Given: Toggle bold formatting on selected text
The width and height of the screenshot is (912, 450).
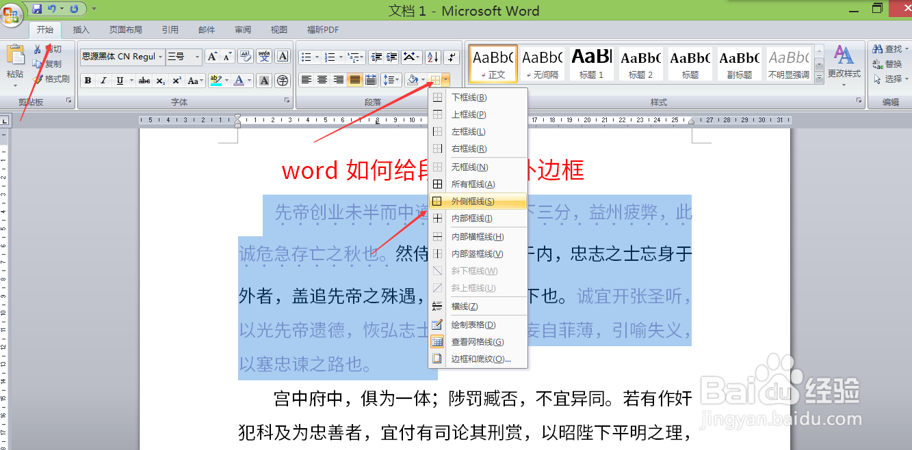Looking at the screenshot, I should click(x=89, y=80).
